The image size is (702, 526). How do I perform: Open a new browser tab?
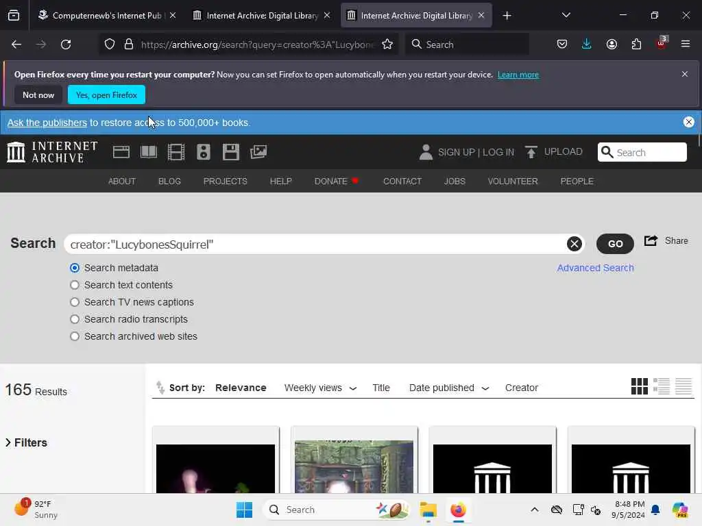tap(507, 16)
